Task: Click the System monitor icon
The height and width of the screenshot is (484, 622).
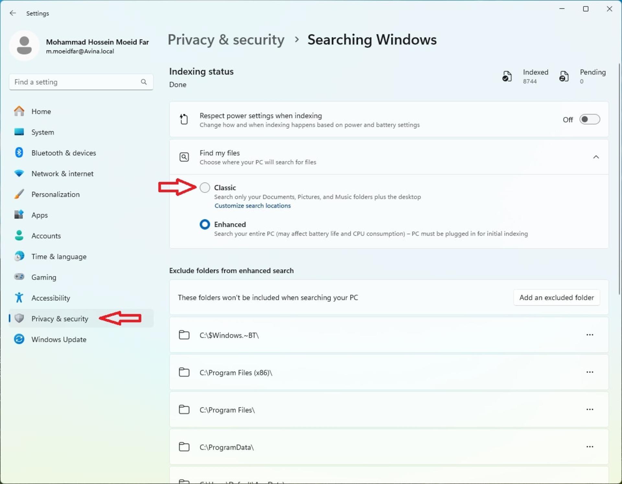Action: pos(19,132)
